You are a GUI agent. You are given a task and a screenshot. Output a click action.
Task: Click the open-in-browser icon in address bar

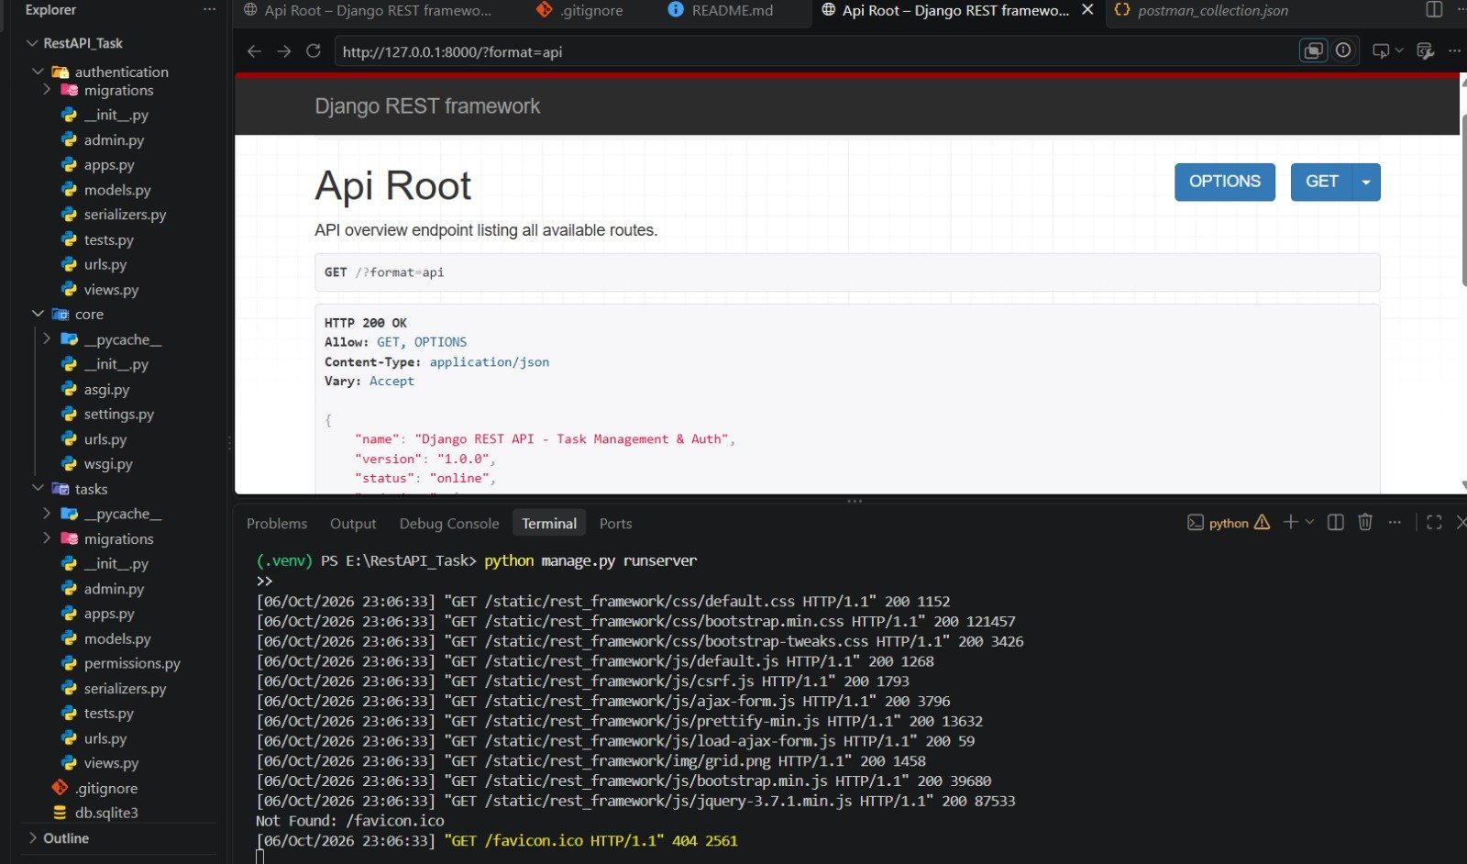coord(1314,50)
